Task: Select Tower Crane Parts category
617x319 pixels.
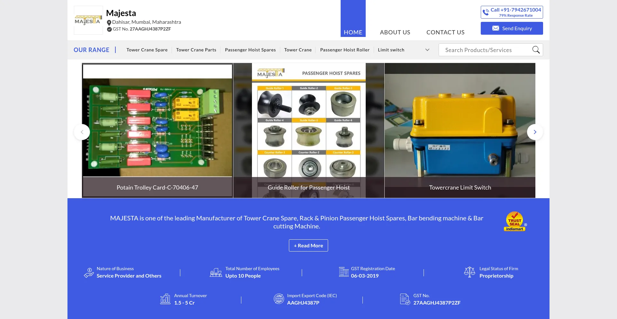Action: [x=196, y=50]
